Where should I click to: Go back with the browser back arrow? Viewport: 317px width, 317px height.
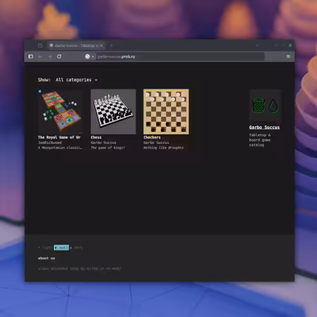tap(40, 56)
